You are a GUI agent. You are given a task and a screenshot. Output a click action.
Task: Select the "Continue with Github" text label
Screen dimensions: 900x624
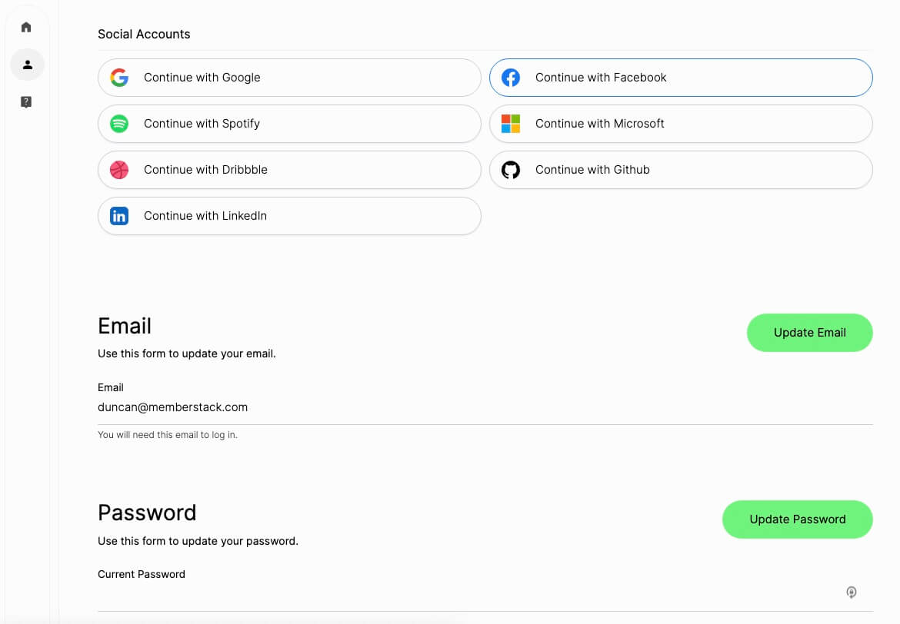[592, 170]
